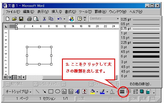Toggle the drawing toolbar button on standard toolbar
The height and width of the screenshot is (104, 164).
(71, 19)
